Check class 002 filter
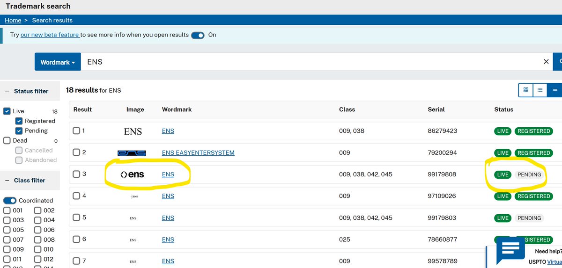Screen dimensions: 562x268 [38, 210]
